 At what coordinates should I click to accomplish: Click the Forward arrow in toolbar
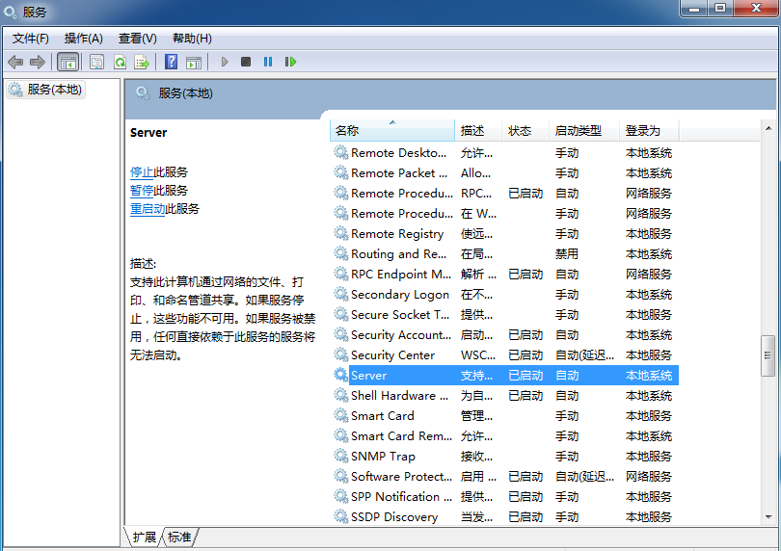(x=38, y=63)
